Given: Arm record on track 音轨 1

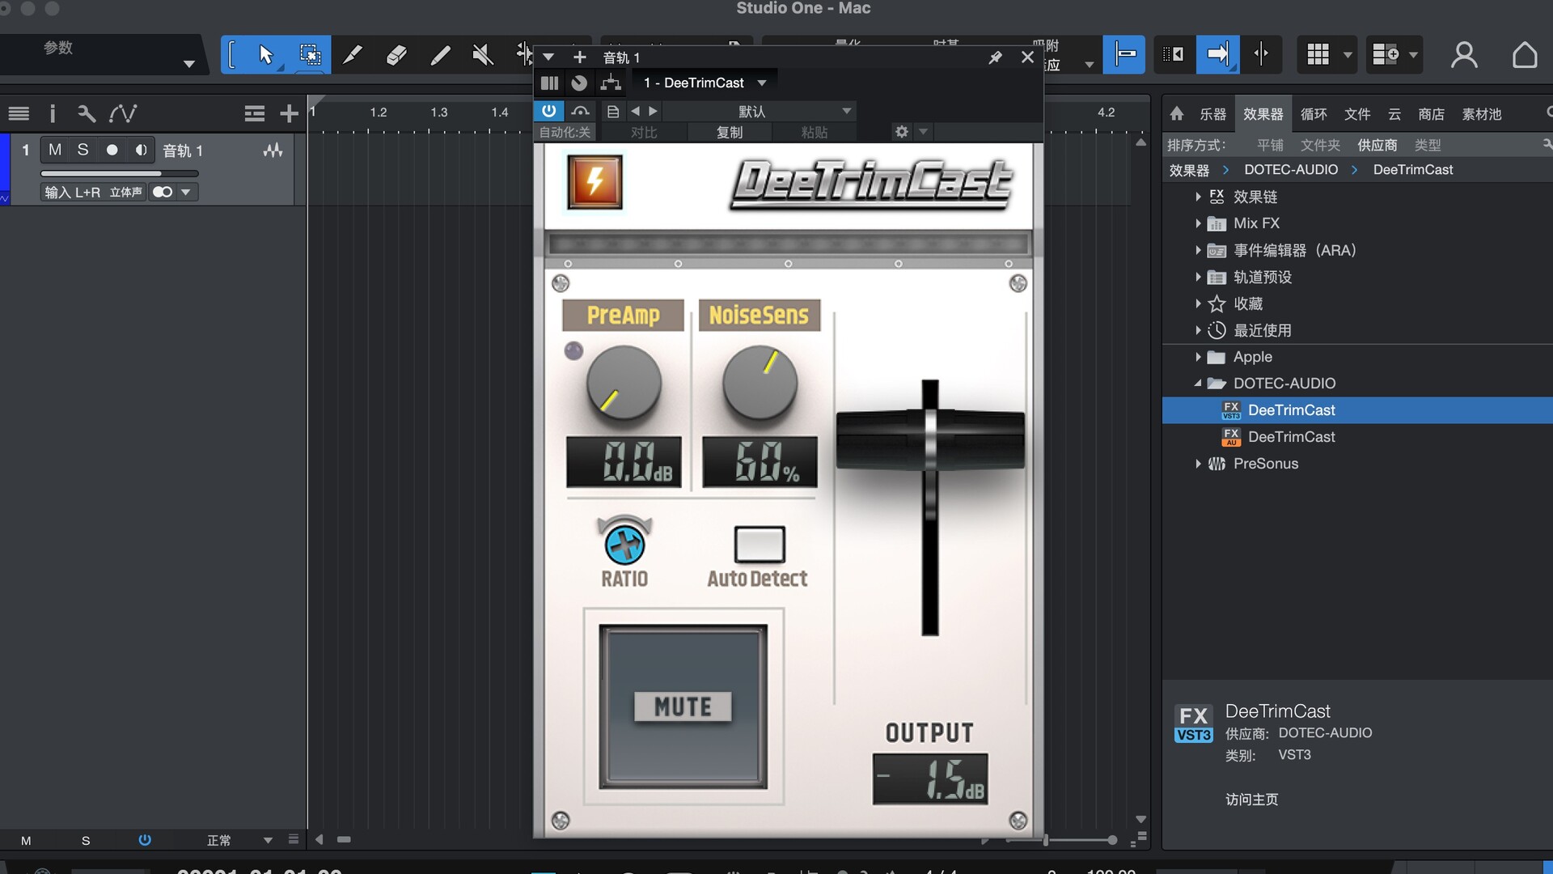Looking at the screenshot, I should 112,150.
